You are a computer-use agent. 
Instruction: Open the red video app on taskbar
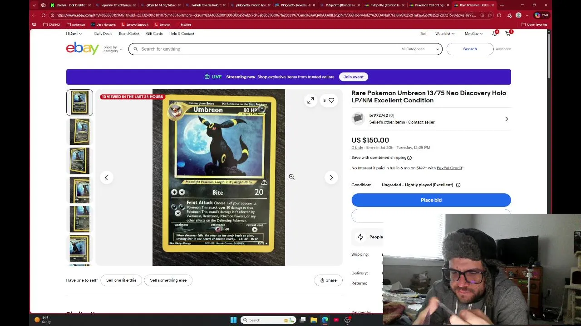(x=336, y=320)
